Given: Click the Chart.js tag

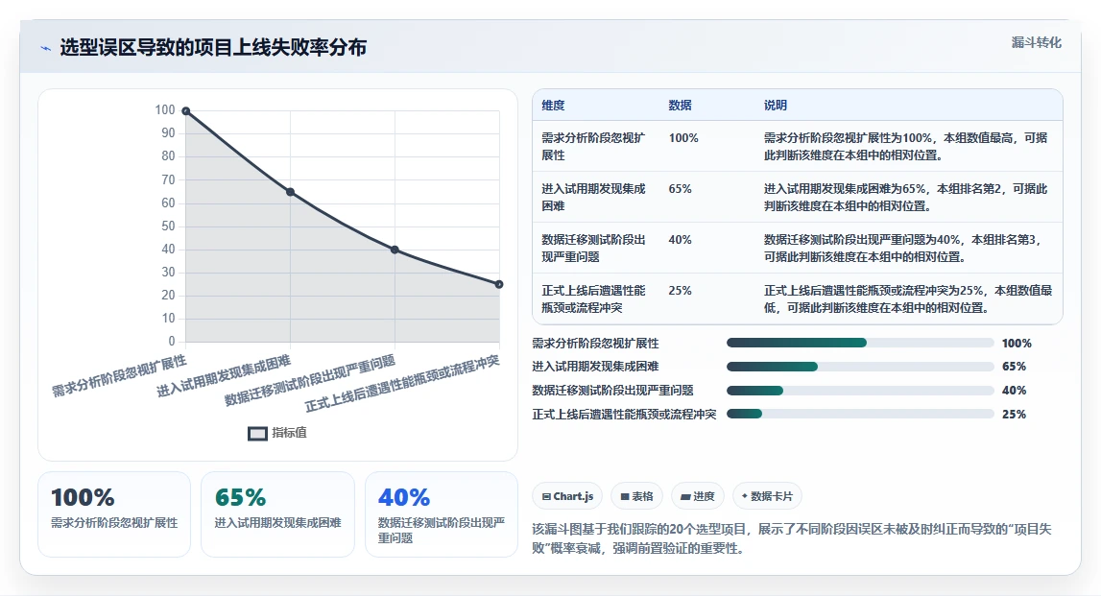Looking at the screenshot, I should [x=567, y=496].
